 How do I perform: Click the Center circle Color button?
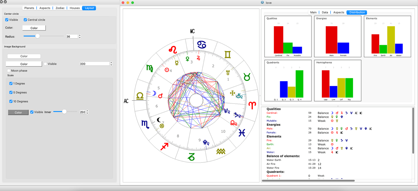tap(34, 28)
